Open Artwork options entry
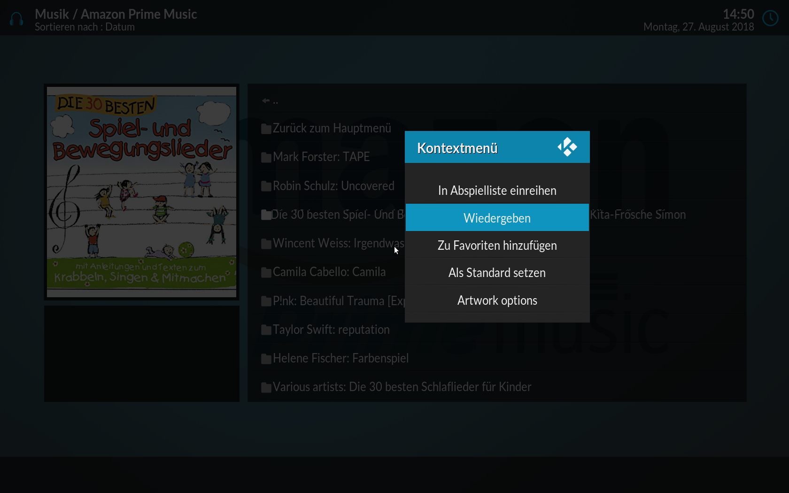The height and width of the screenshot is (493, 789). pos(497,300)
